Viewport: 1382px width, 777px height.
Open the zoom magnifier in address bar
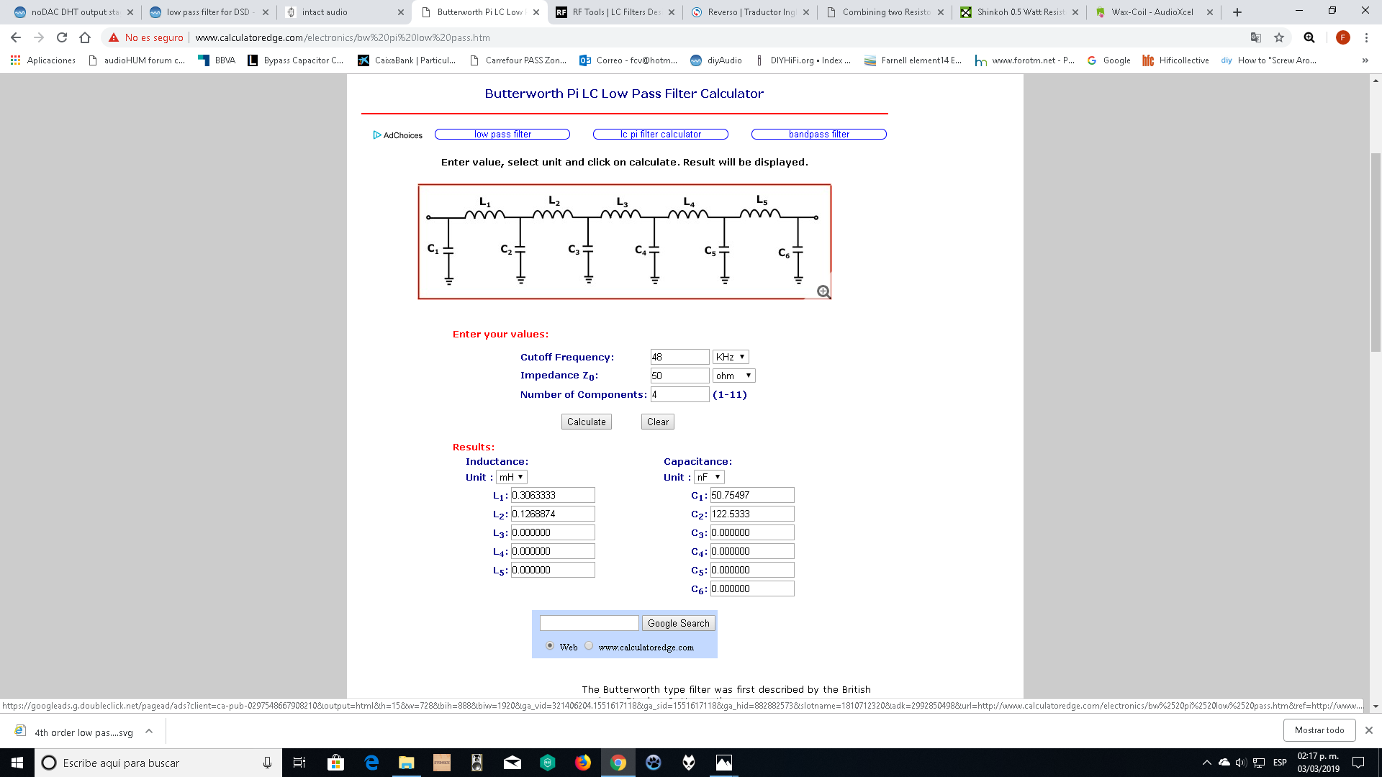click(1309, 37)
